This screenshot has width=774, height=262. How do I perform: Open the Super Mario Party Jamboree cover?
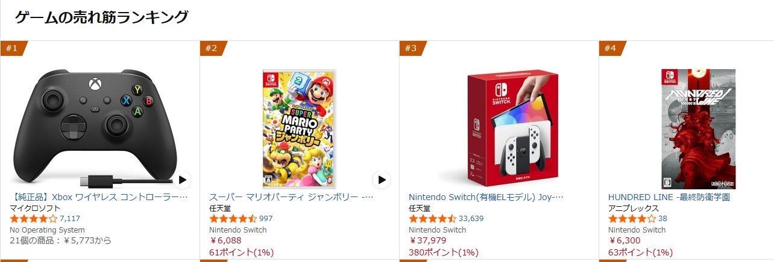pos(299,129)
